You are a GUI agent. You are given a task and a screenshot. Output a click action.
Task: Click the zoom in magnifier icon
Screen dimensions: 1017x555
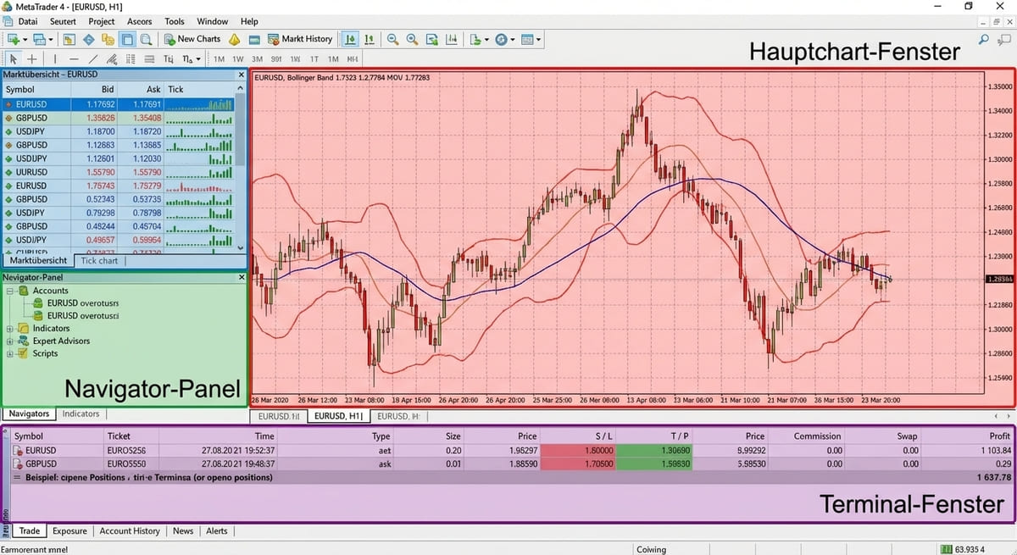412,39
